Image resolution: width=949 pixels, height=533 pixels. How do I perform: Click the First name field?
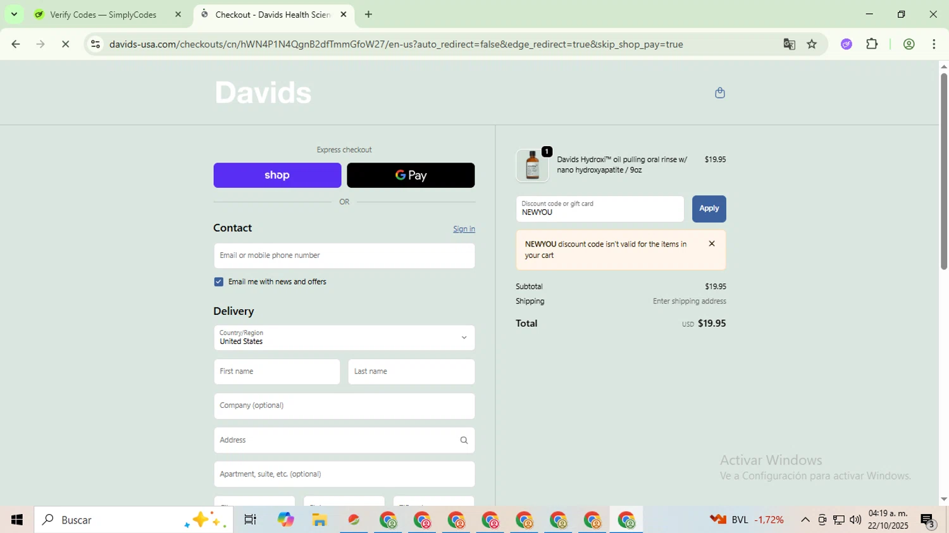tap(277, 372)
